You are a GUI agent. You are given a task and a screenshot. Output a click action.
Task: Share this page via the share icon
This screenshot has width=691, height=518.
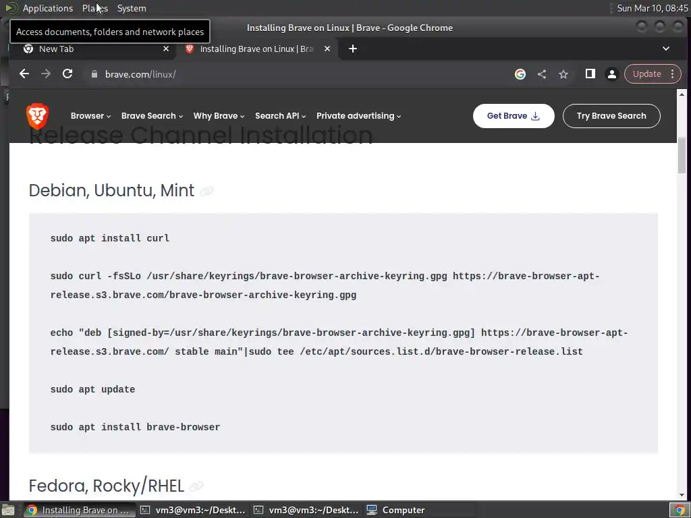click(x=542, y=74)
